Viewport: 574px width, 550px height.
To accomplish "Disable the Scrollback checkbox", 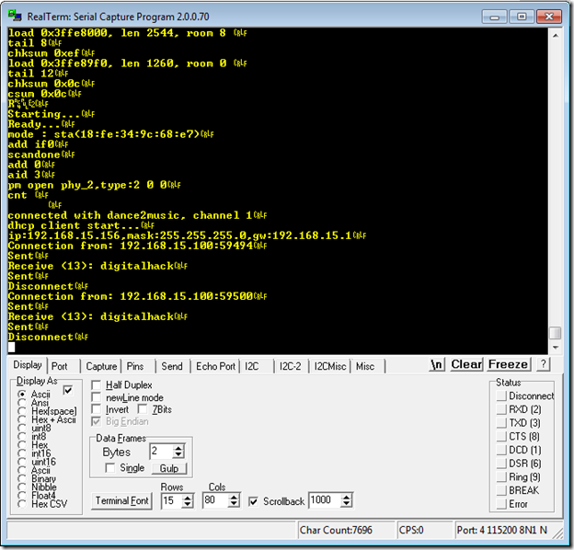I will point(253,501).
